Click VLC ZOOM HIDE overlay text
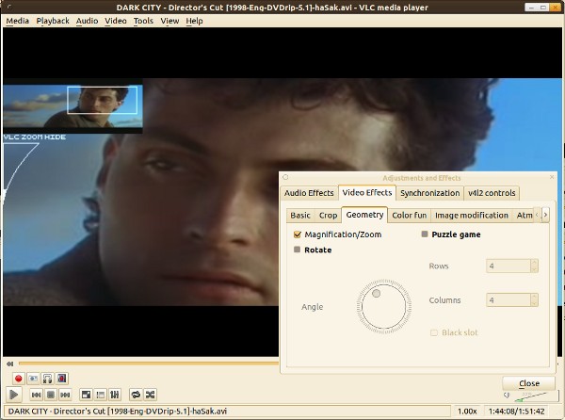The width and height of the screenshot is (565, 420). 35,137
